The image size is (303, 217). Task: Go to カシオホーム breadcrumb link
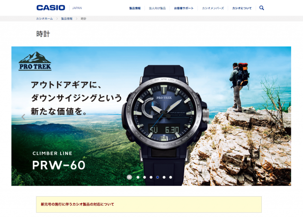click(44, 19)
